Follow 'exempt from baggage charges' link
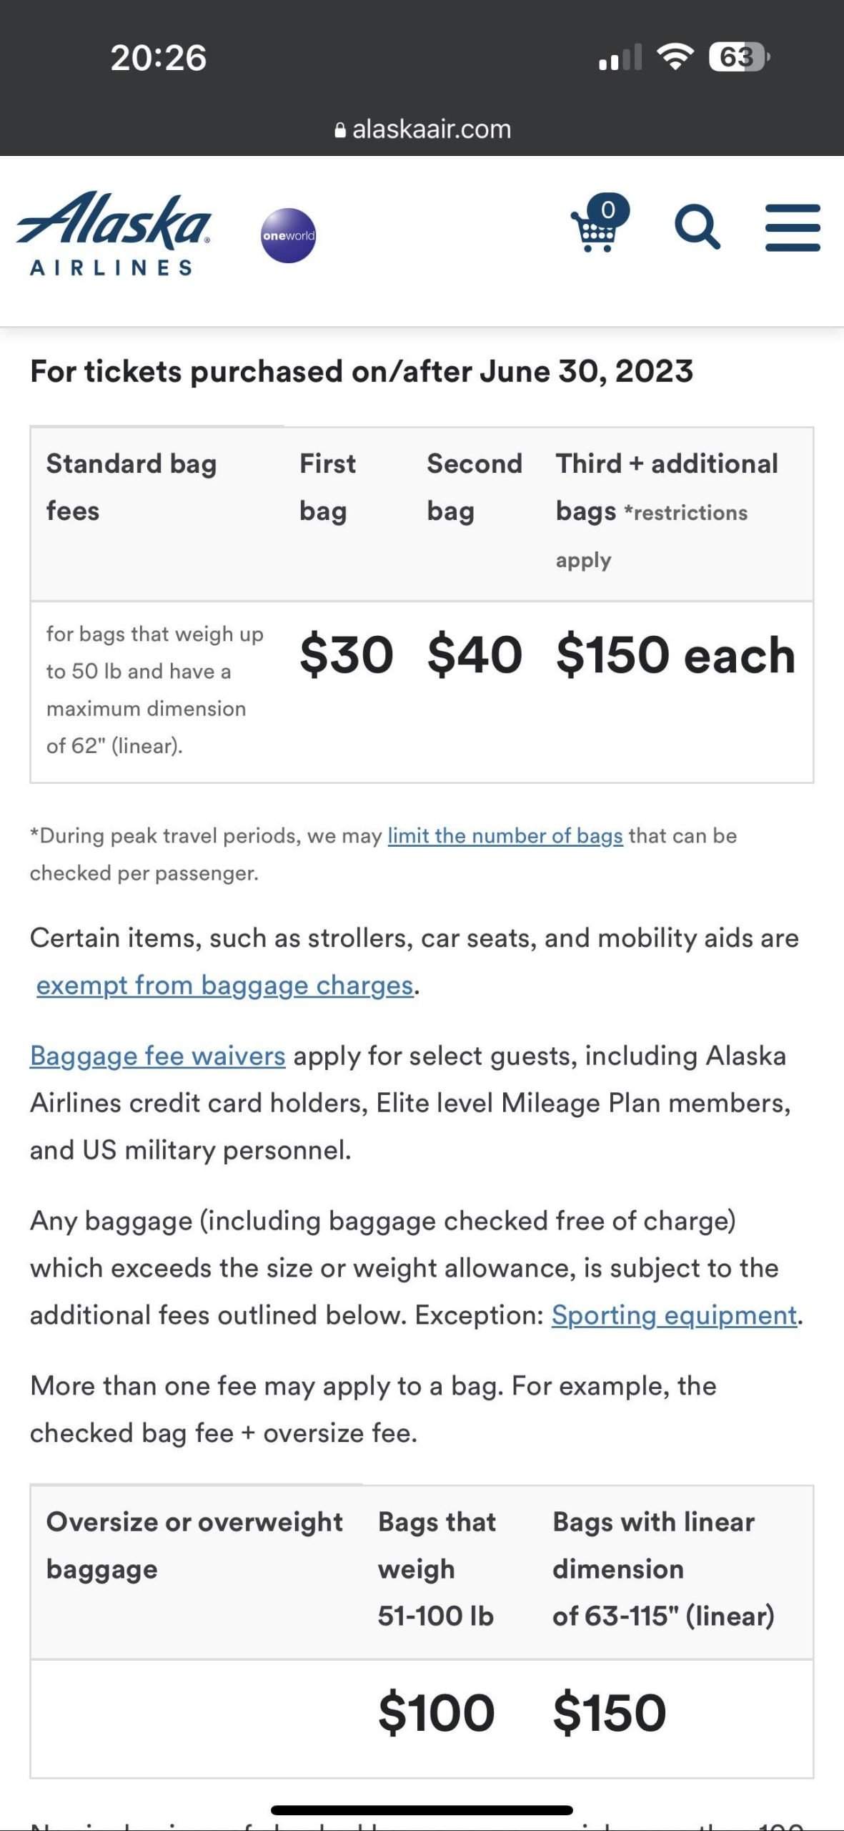Screen dimensions: 844x1831 click(x=225, y=985)
